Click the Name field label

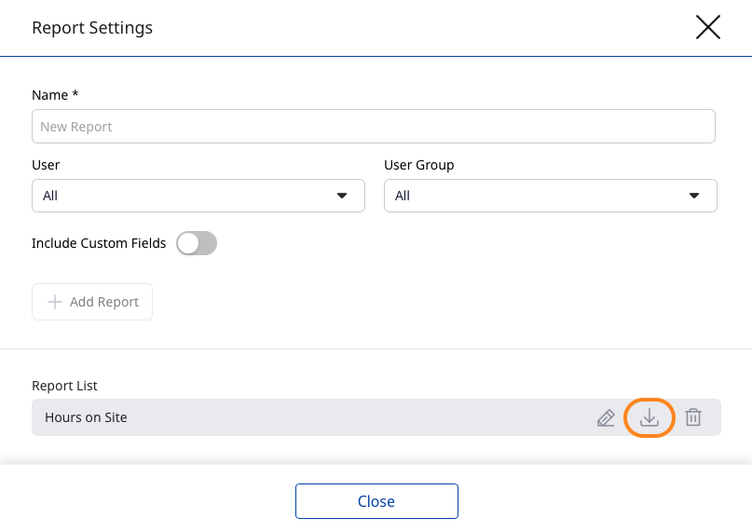(x=54, y=95)
